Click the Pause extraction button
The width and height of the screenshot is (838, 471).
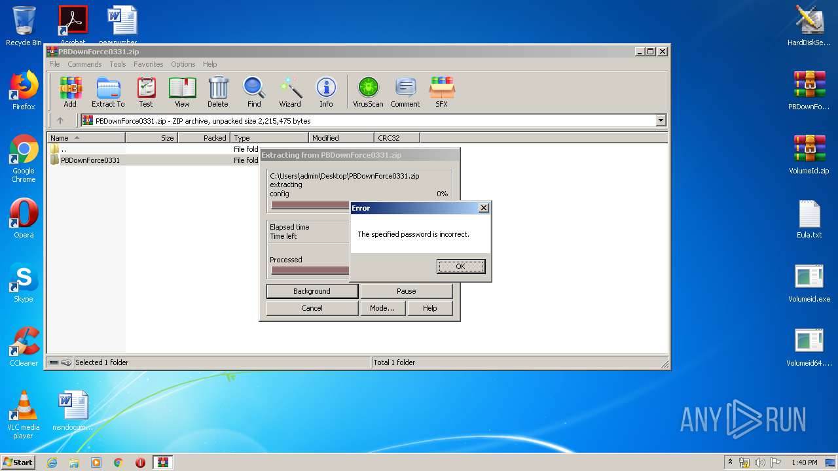pos(407,291)
